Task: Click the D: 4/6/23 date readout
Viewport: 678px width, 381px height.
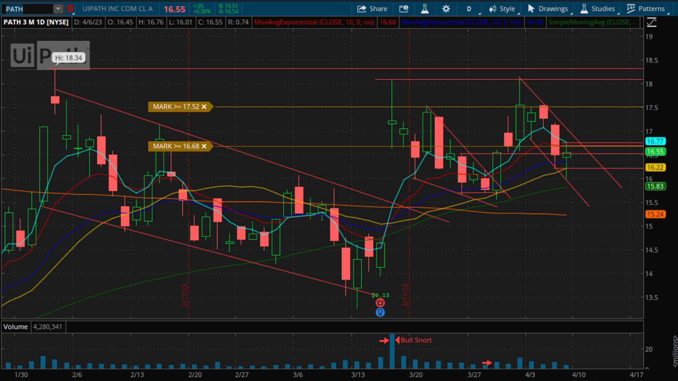Action: click(x=88, y=22)
